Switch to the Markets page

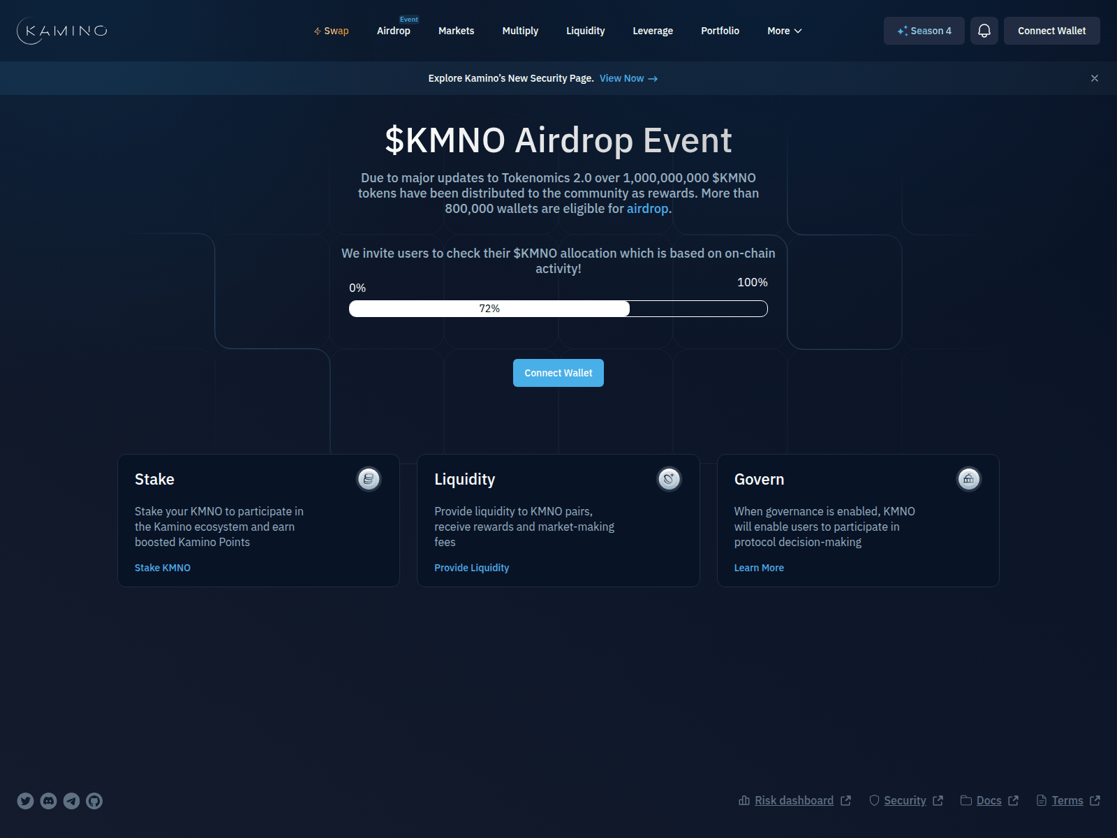coord(456,31)
